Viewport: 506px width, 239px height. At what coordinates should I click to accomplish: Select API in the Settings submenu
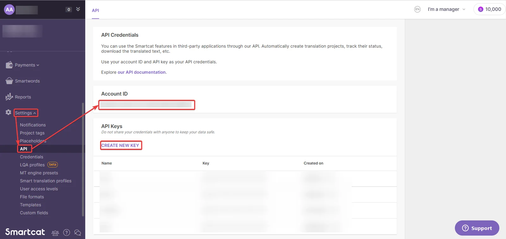[23, 149]
